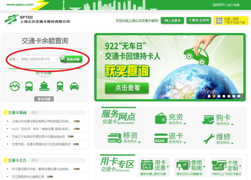Click the heart card icon for 个性定制
This screenshot has height=180, width=251.
219,165
